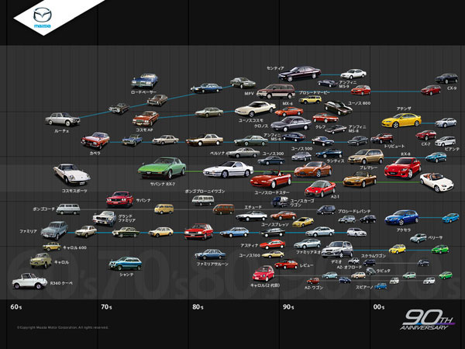Image resolution: width=465 pixels, height=349 pixels.
Task: Click the トリビュート label
Action: tap(394, 146)
